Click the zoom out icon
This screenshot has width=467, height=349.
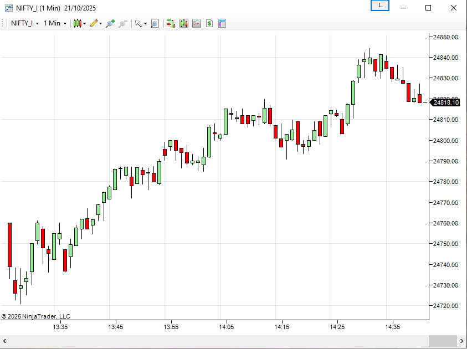[x=123, y=23]
